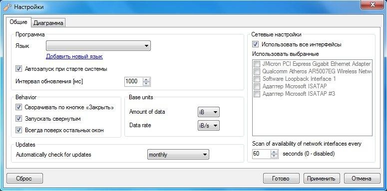Switch to the Диаграмма tab
The height and width of the screenshot is (191, 387).
pos(48,23)
